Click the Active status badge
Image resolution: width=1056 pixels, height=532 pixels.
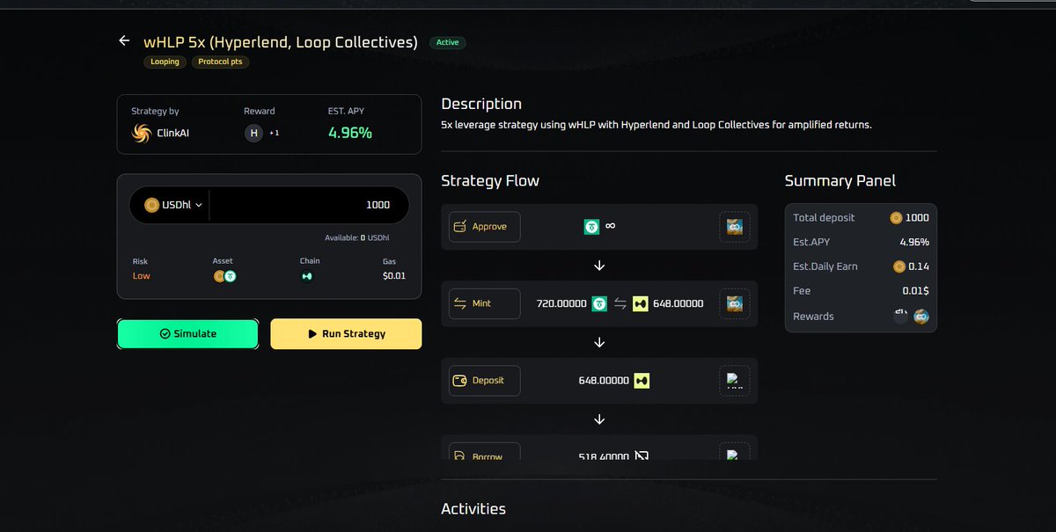tap(447, 42)
